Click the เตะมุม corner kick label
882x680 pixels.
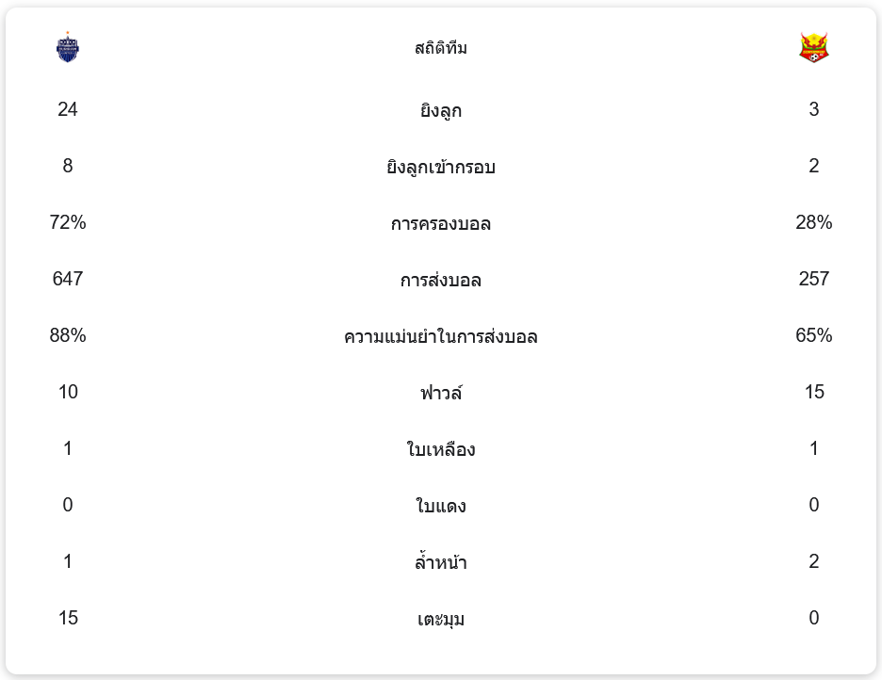click(441, 620)
